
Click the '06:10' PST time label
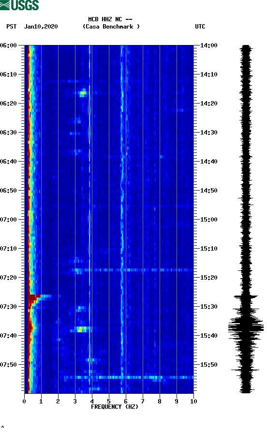coord(8,74)
